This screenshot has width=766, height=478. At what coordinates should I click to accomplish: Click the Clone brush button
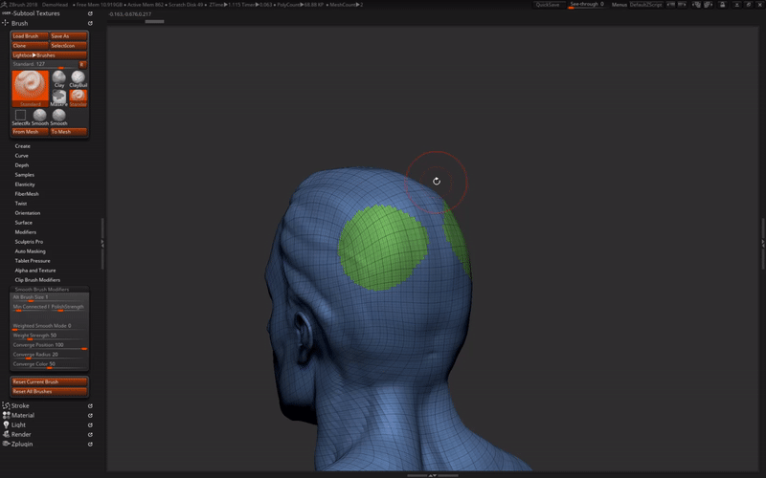pyautogui.click(x=31, y=45)
